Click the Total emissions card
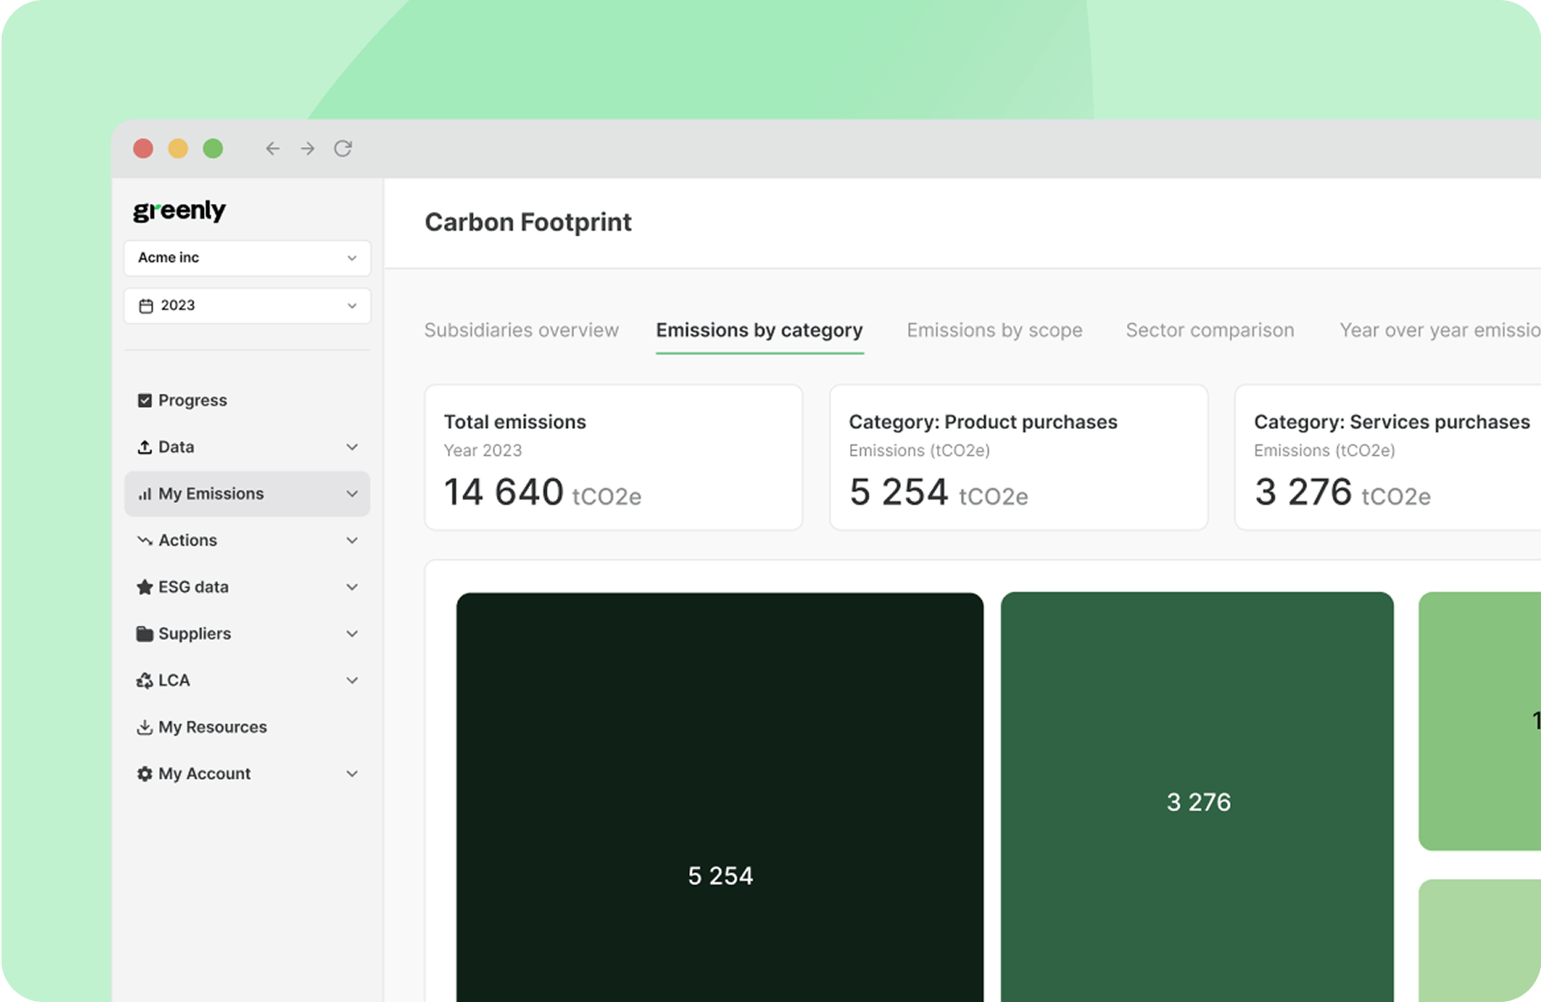The image size is (1541, 1002). coord(614,457)
